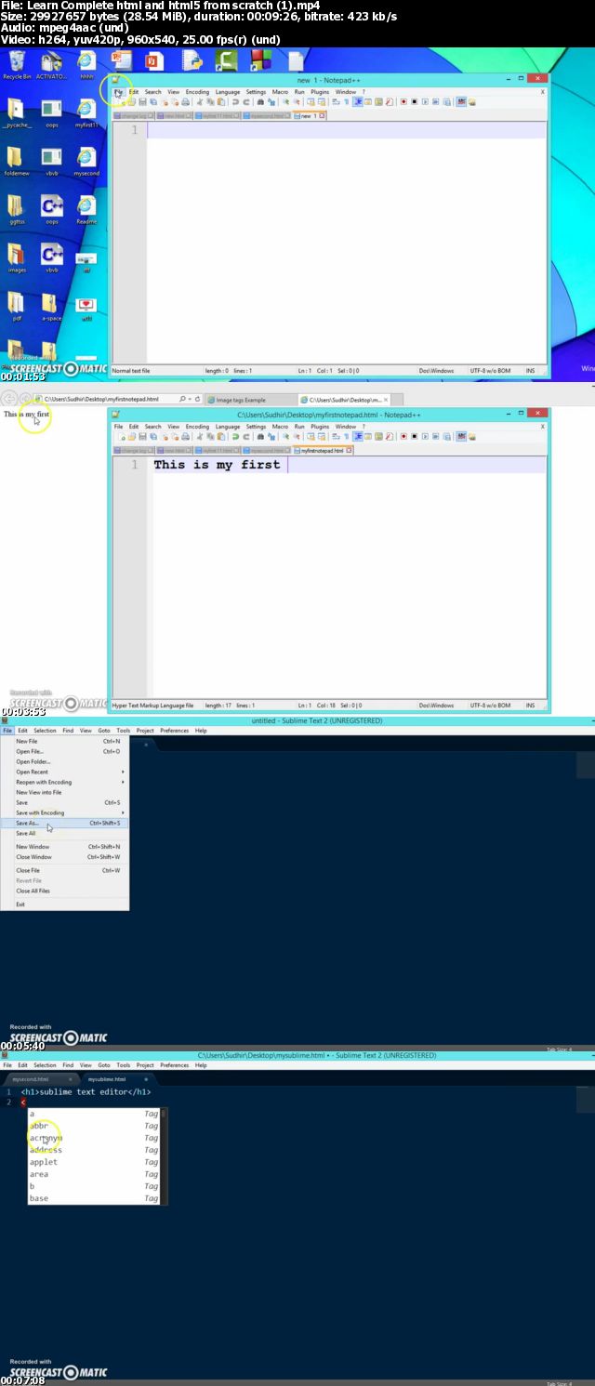The height and width of the screenshot is (1386, 595).
Task: Click Zoom In icon in "new 1 - Notepad++" toolbar
Action: 285,100
